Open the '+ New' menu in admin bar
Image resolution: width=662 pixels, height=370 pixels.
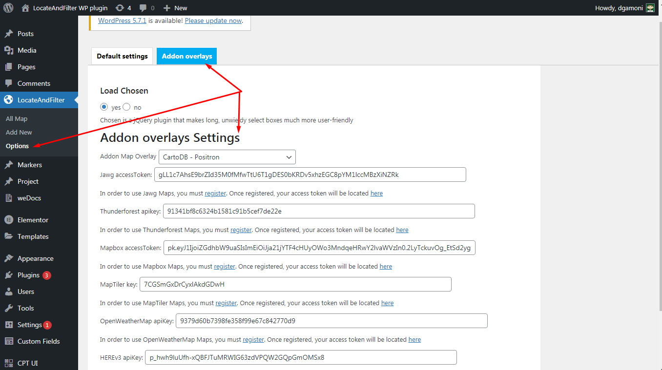point(175,8)
